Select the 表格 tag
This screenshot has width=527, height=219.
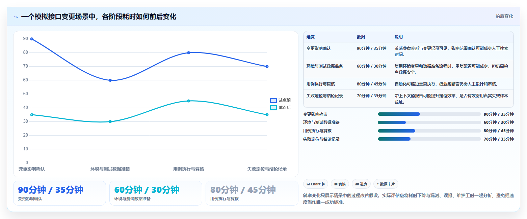pyautogui.click(x=340, y=184)
